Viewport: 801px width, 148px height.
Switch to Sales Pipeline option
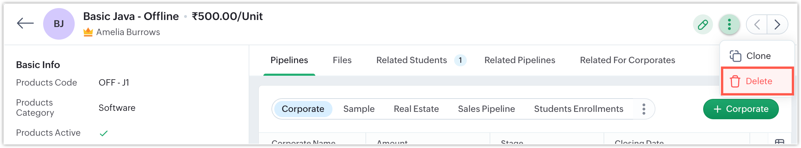(486, 109)
